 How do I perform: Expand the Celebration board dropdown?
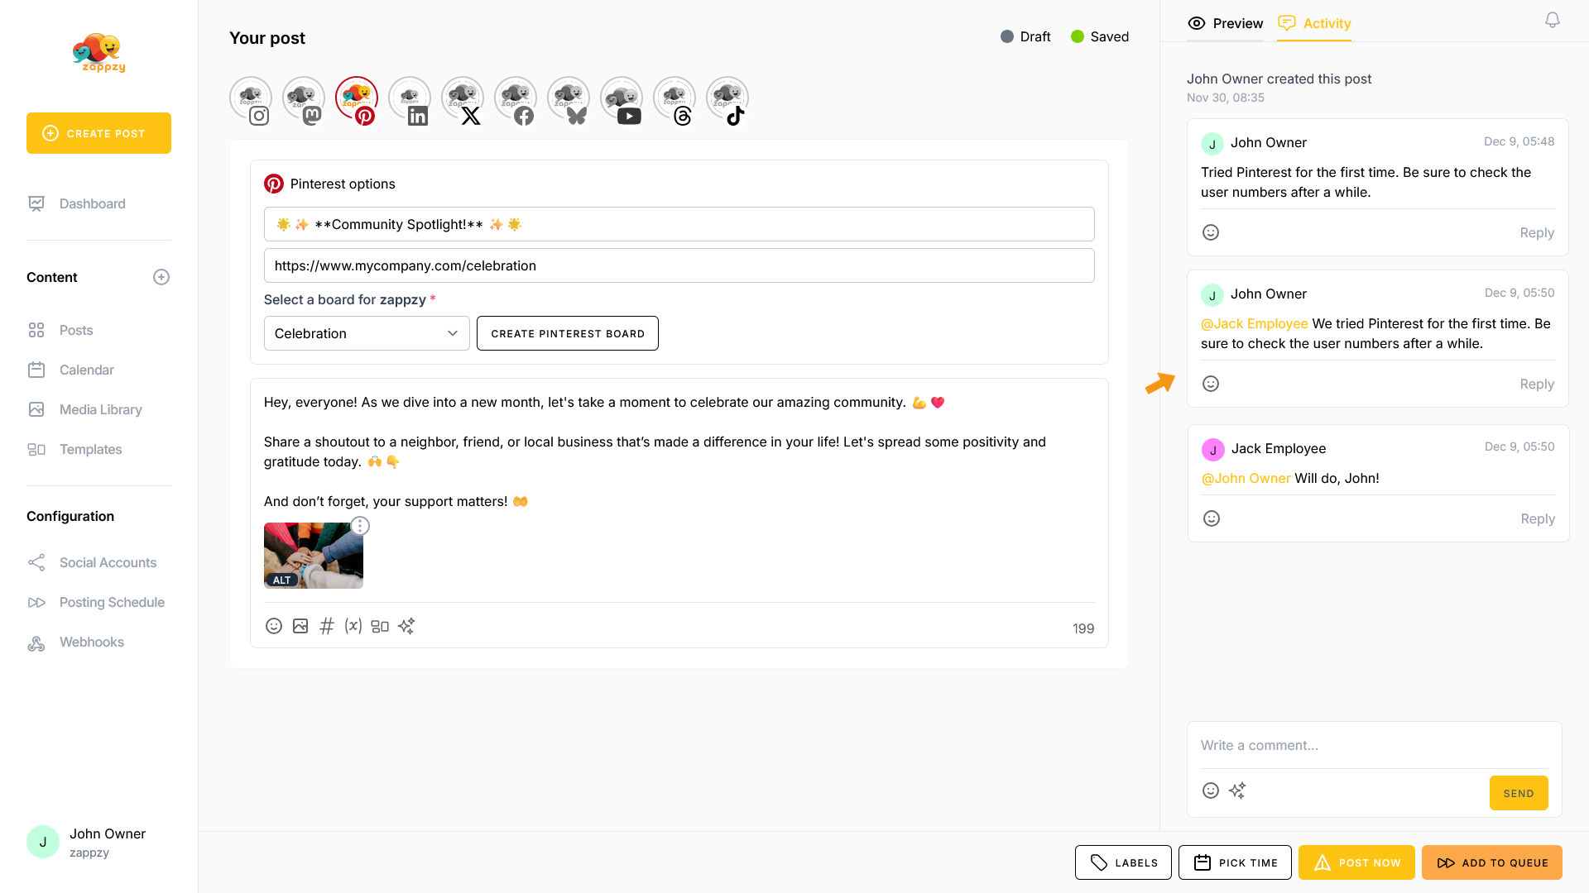point(367,333)
